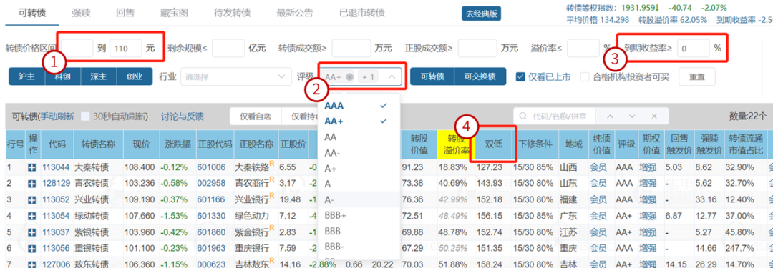Expand row actions for 紫银转债
Screen dimensions: 773x268
coord(32,232)
